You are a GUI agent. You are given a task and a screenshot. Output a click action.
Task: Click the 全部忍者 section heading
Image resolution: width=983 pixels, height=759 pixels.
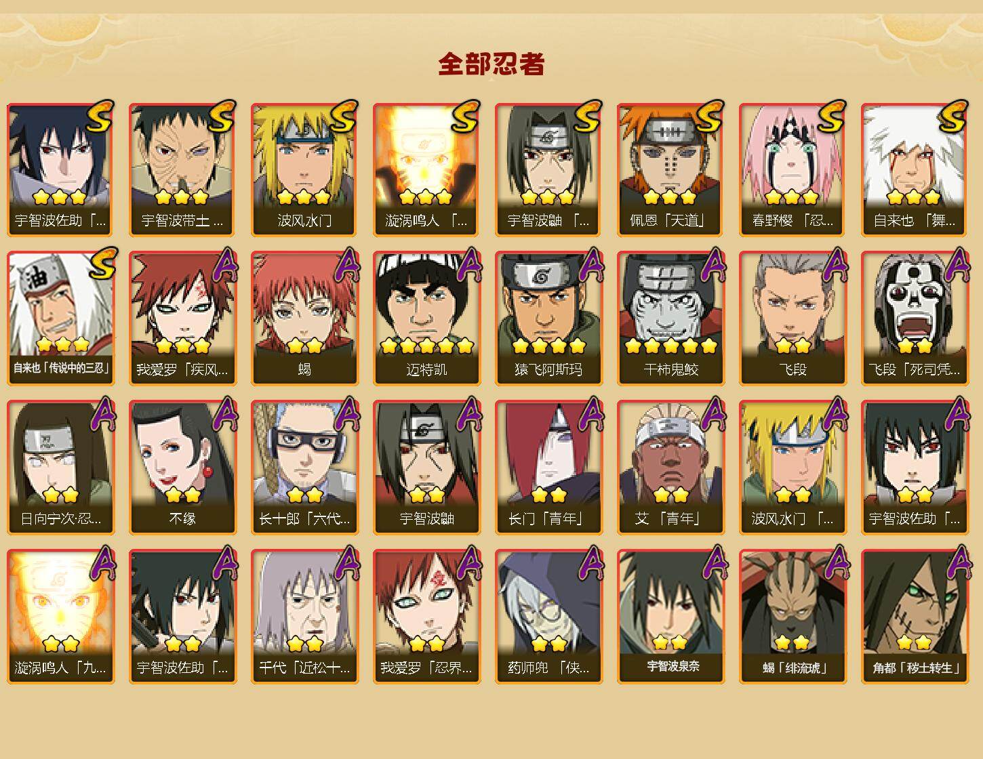pos(491,64)
